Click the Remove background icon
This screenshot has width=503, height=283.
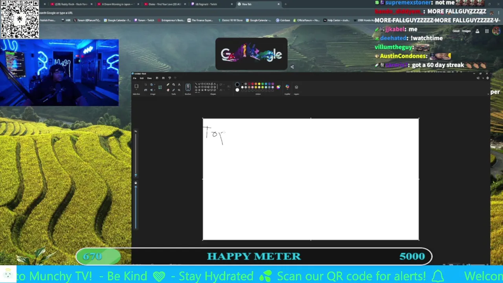(160, 87)
